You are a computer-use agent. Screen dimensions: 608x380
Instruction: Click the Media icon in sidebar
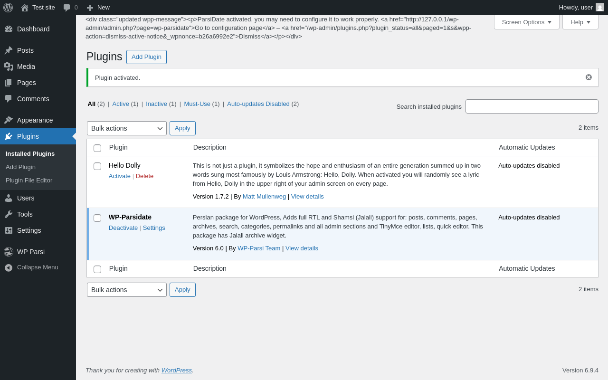9,66
